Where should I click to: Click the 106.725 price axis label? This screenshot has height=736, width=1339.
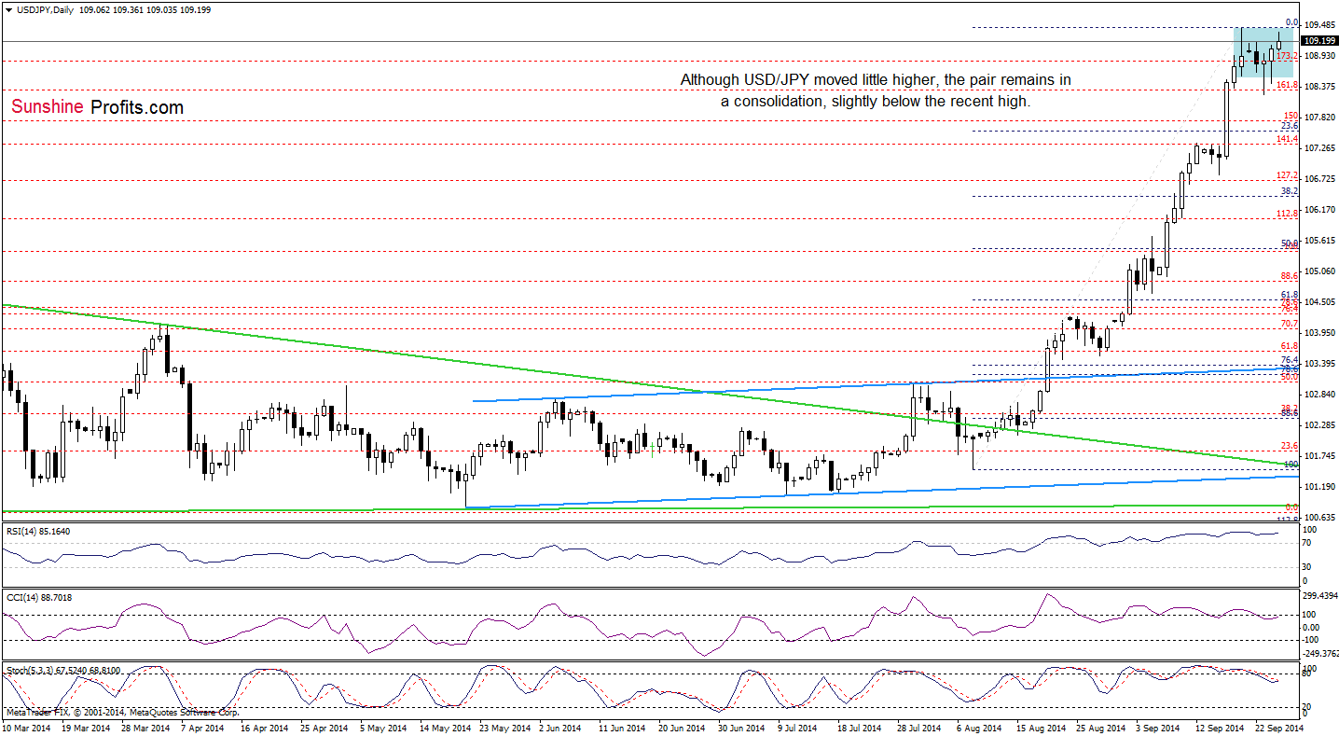coord(1319,179)
